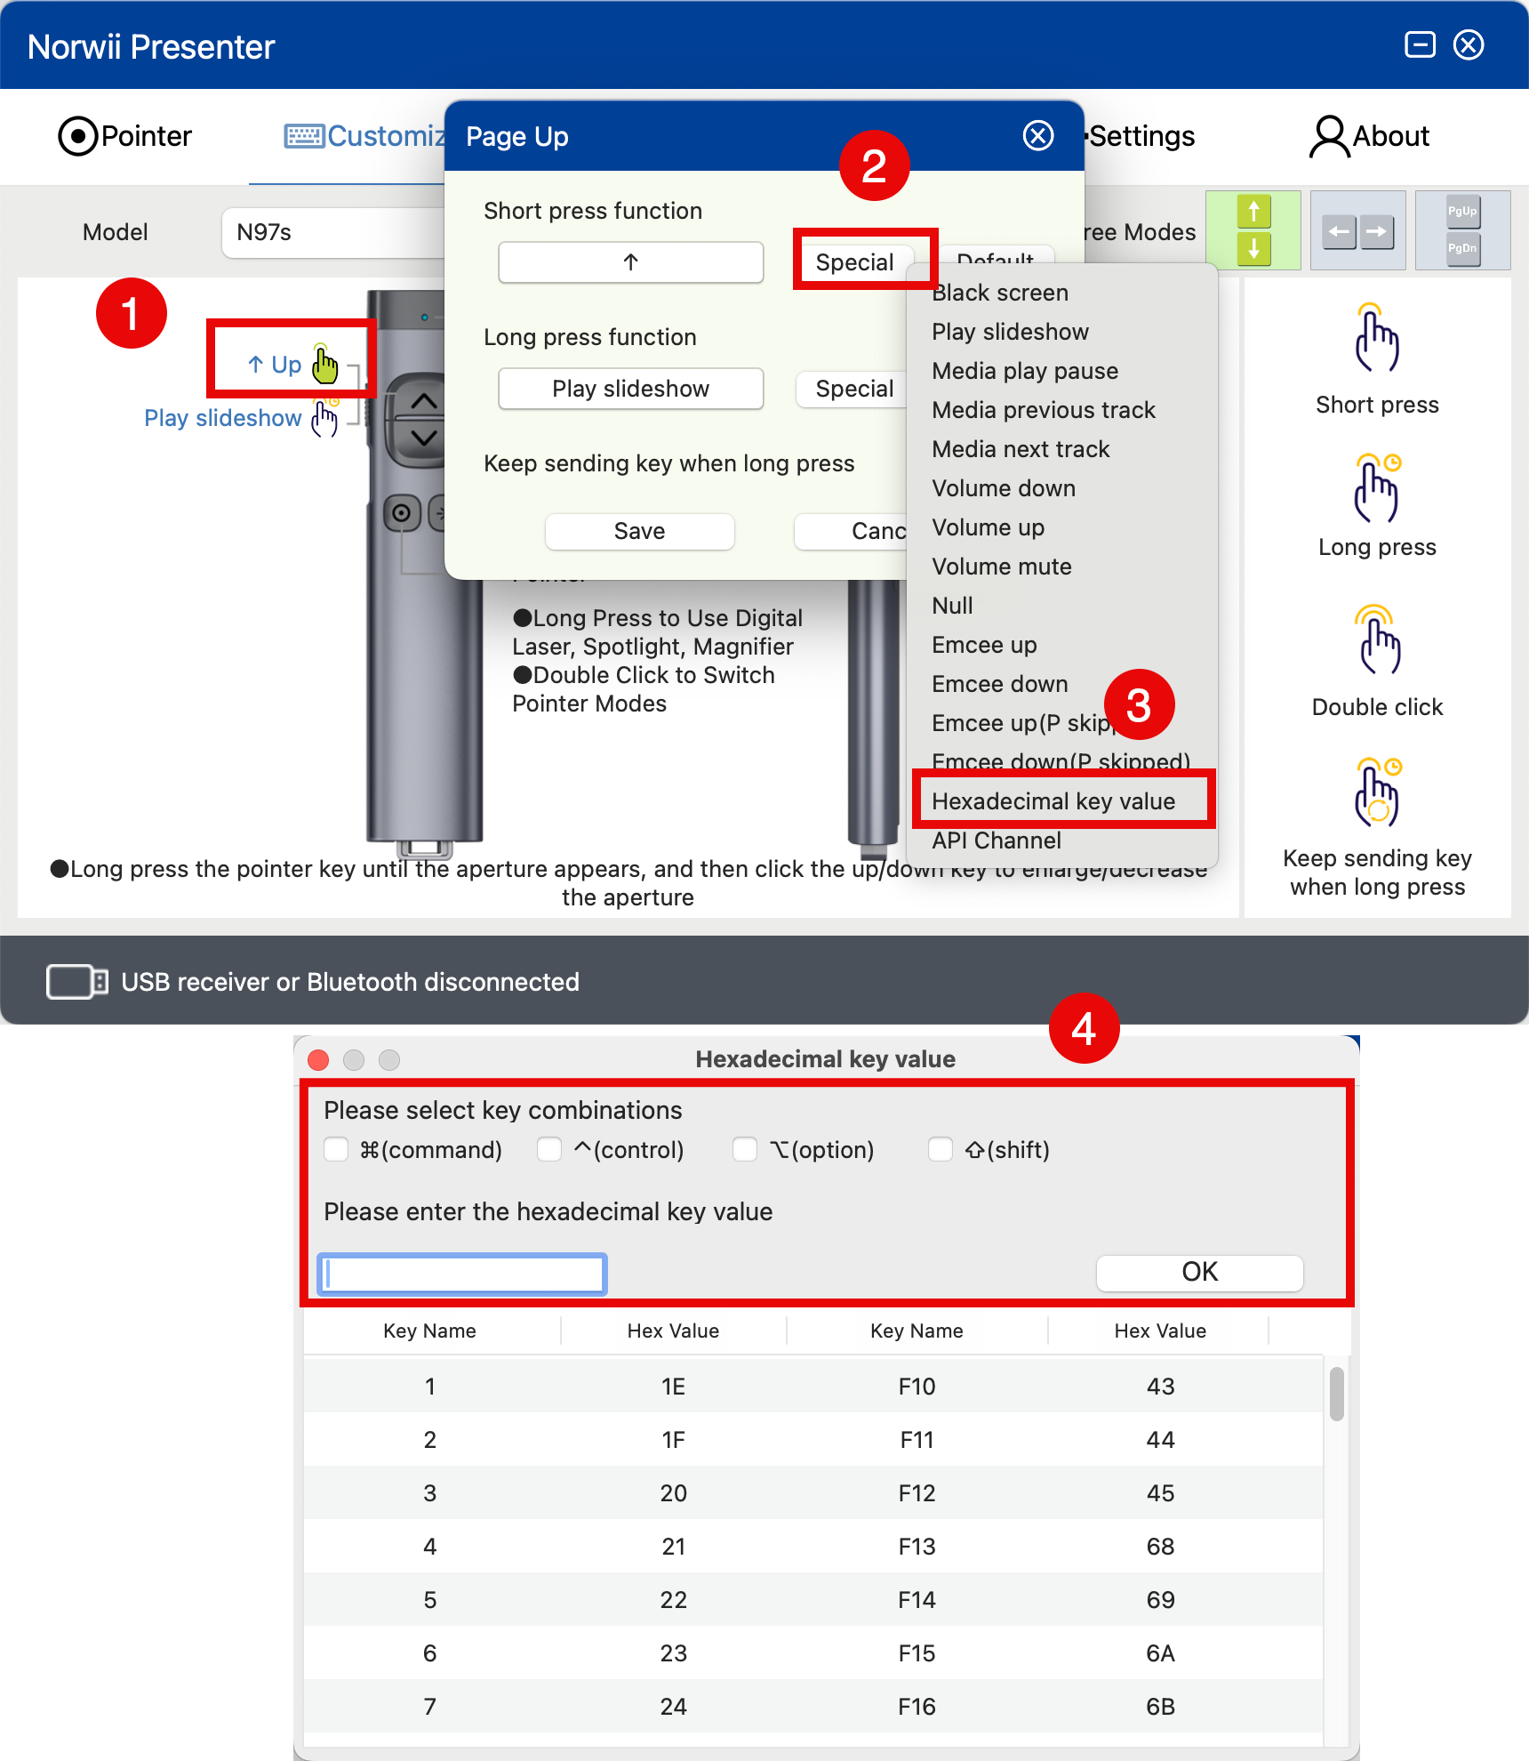
Task: Click the round pointer key on the presenter
Action: 402,513
